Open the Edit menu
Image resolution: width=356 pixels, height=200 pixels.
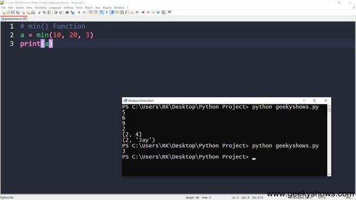coord(11,8)
